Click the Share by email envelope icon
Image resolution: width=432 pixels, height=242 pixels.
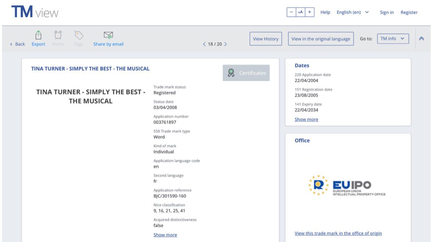click(x=108, y=35)
